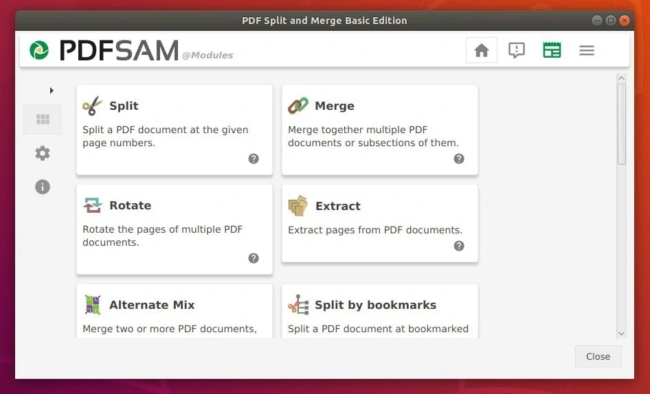Screen dimensions: 650x394
Task: Maximize the PDF Split and Merge window
Action: coord(611,21)
